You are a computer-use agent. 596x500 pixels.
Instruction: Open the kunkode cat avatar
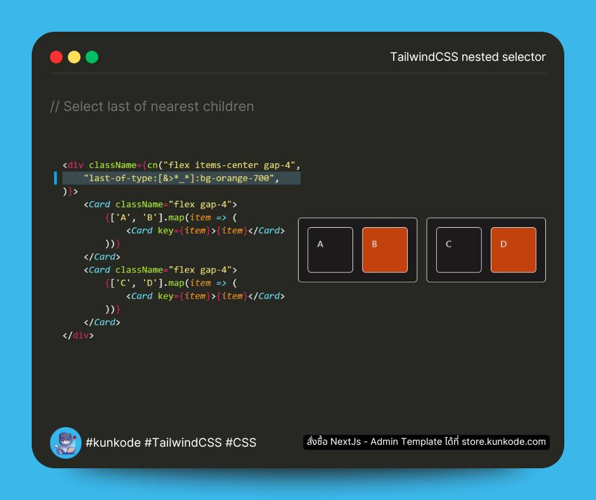[x=66, y=442]
